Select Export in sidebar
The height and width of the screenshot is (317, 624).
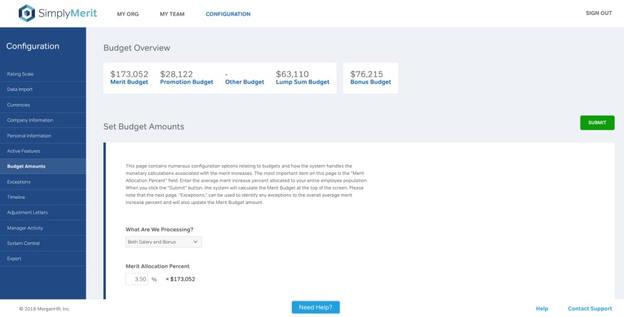43,259
